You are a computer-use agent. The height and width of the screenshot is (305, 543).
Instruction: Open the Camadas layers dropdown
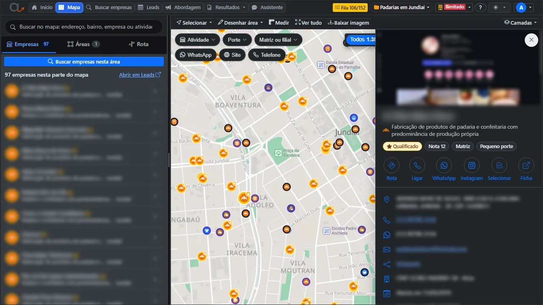point(521,22)
